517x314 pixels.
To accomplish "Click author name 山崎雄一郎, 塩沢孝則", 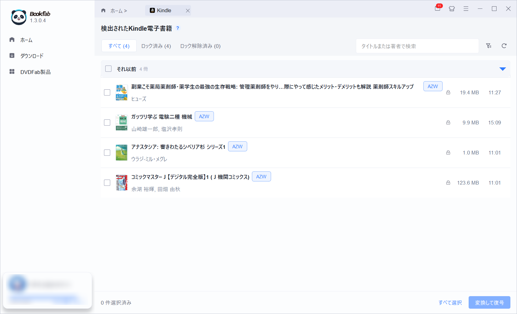I will pyautogui.click(x=157, y=129).
